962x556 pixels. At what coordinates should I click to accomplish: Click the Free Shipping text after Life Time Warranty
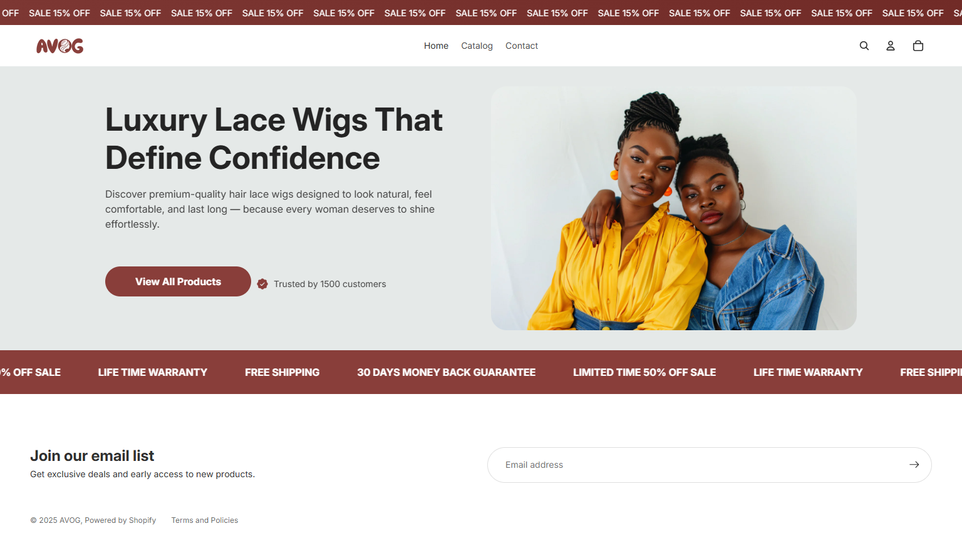[282, 372]
